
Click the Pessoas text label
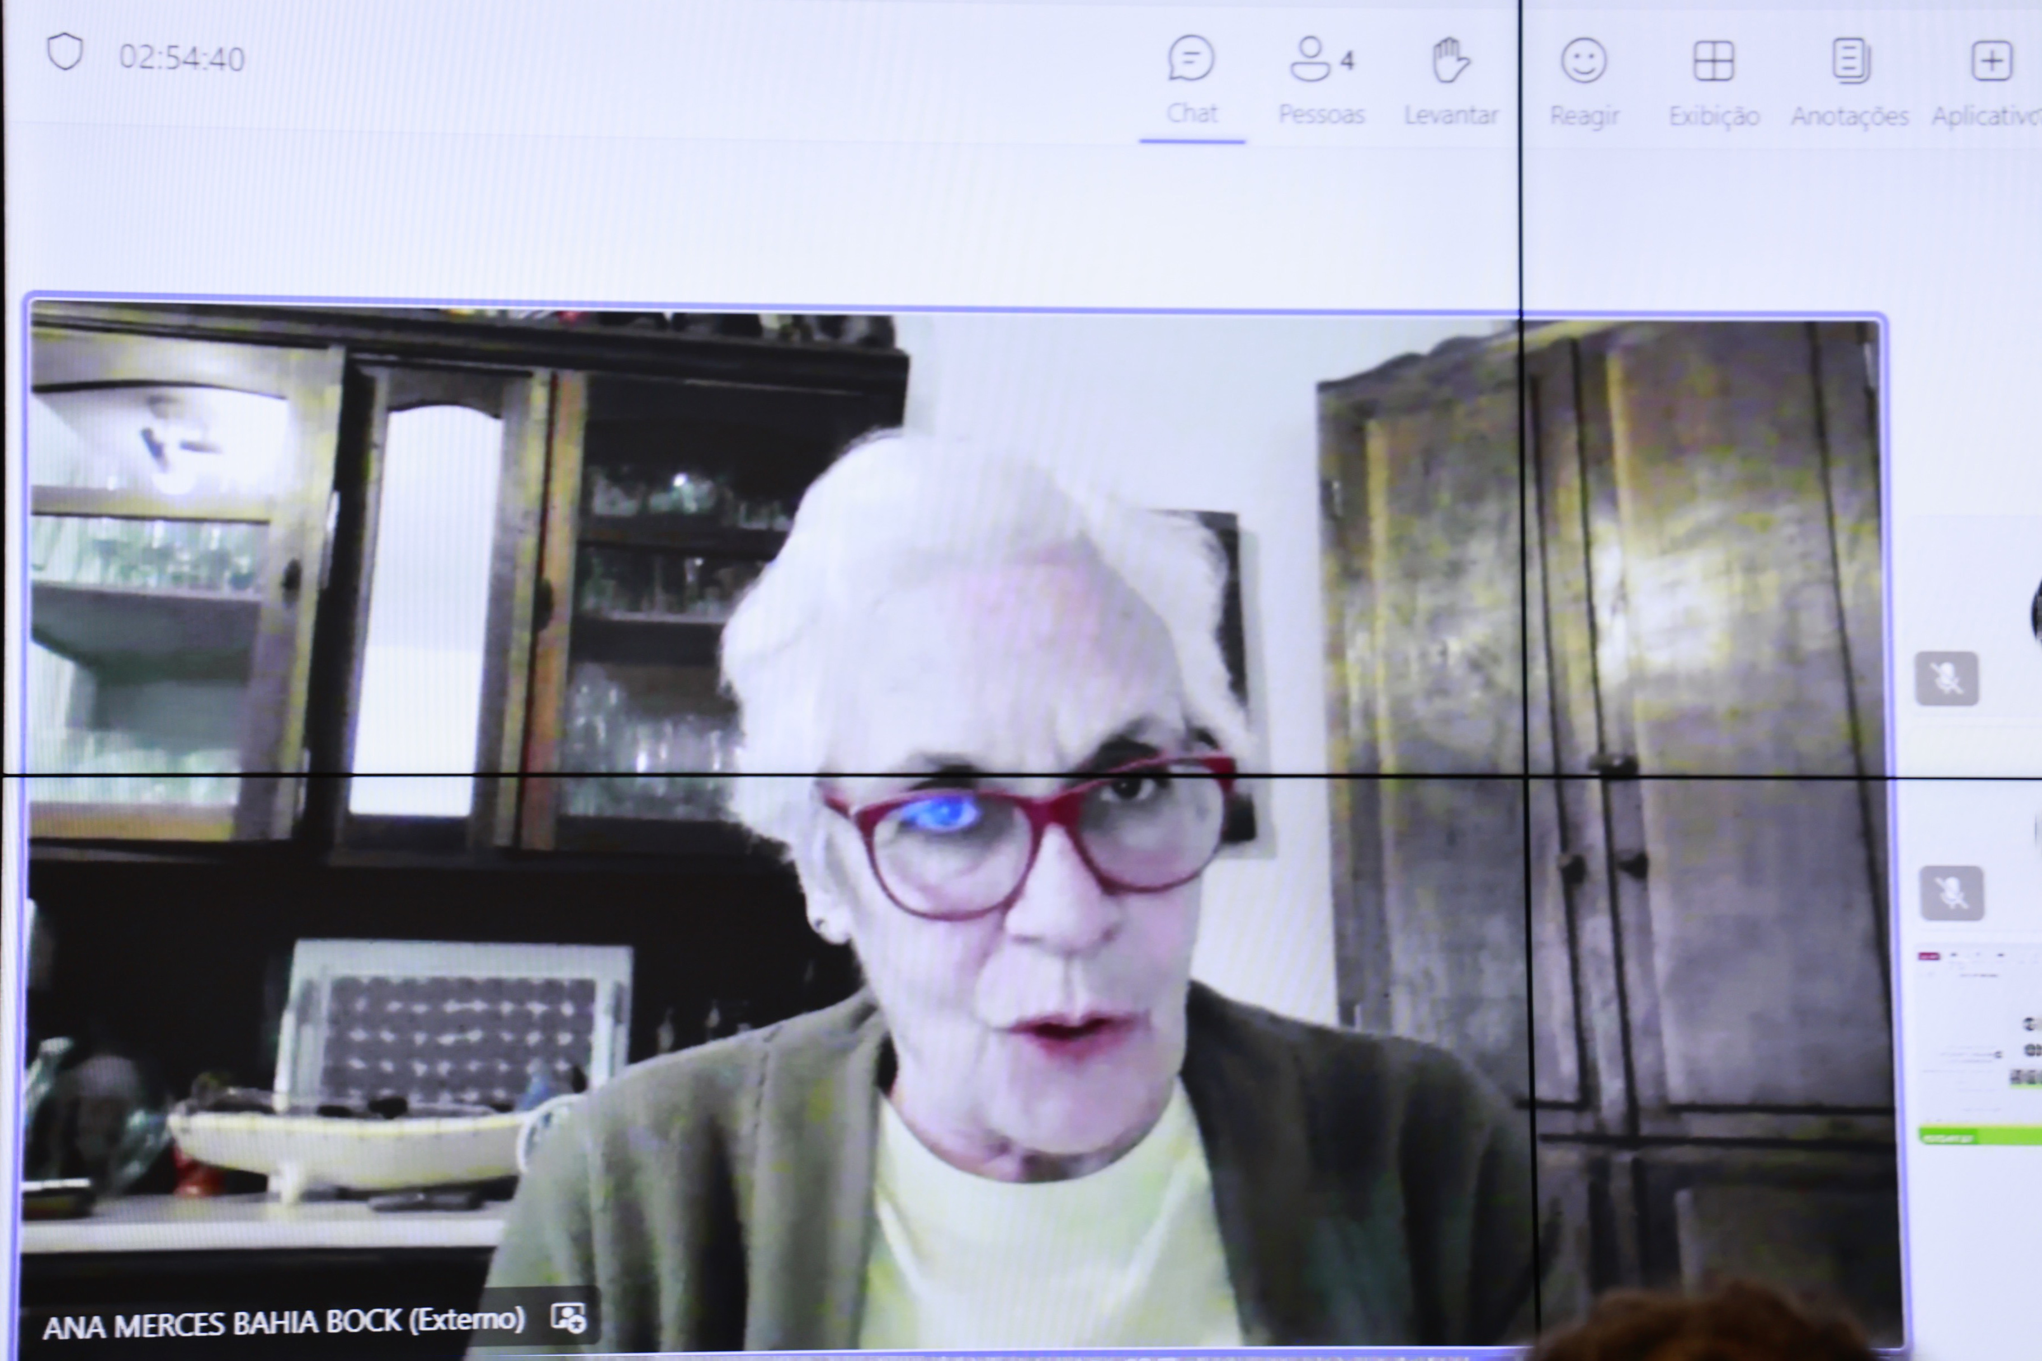point(1322,115)
